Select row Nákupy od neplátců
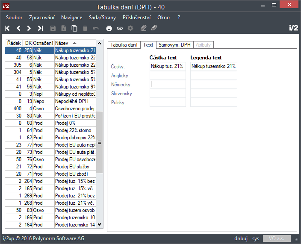301x244 pixels. [x=50, y=94]
